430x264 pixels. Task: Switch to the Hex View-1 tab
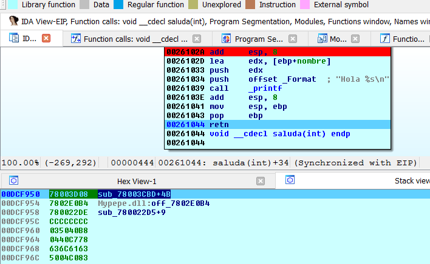tap(137, 181)
